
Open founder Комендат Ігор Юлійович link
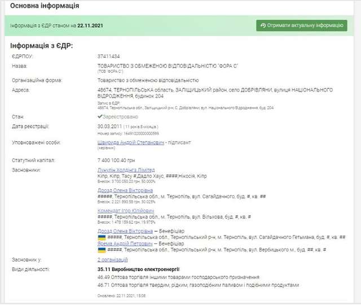[x=125, y=211]
